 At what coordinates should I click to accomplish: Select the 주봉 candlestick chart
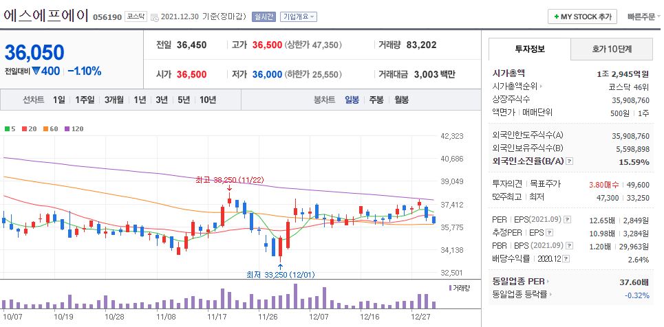click(376, 100)
